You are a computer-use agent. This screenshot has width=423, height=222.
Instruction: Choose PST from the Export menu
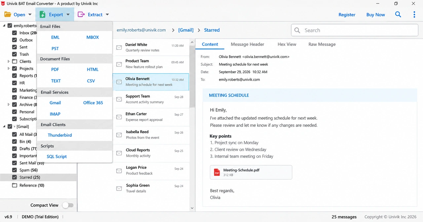coord(55,49)
